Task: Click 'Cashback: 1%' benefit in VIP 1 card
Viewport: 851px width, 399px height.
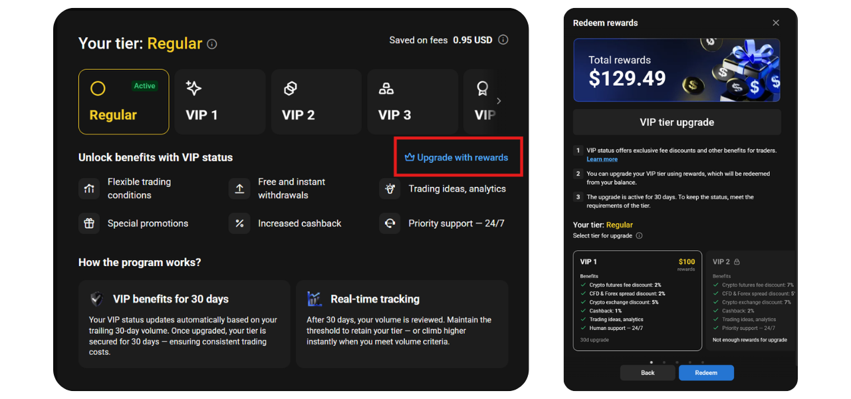Action: [606, 311]
